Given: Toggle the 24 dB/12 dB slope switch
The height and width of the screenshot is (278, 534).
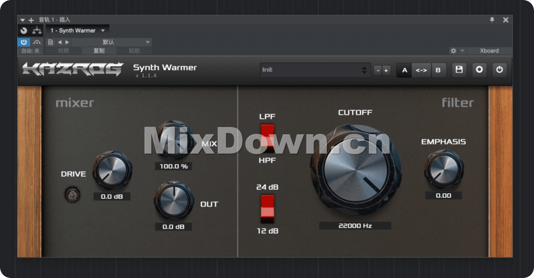Looking at the screenshot, I should point(268,209).
